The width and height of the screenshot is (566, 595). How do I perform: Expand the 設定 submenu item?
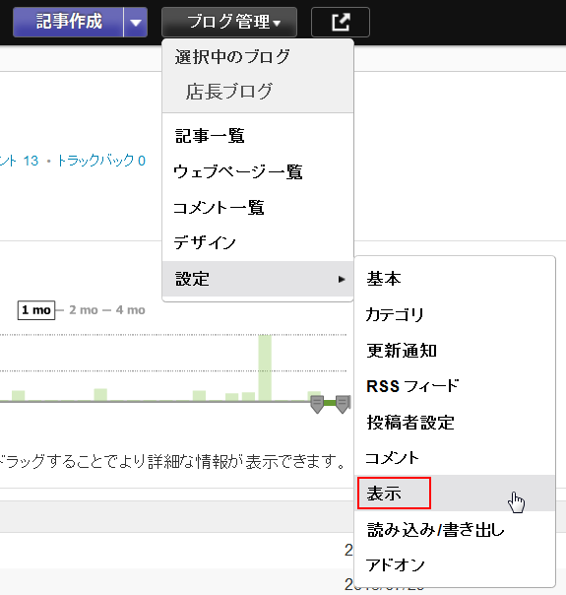[x=258, y=279]
